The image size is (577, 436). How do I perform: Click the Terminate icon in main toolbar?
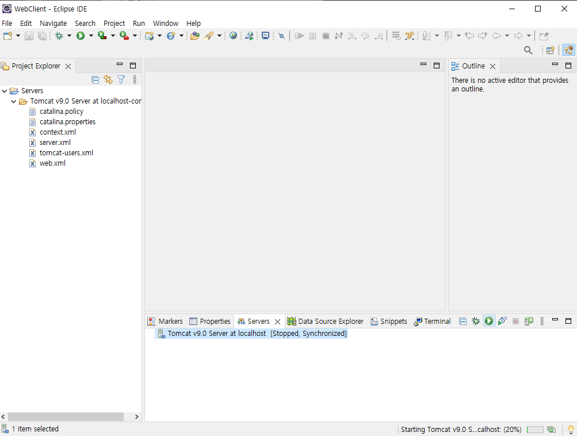[326, 36]
